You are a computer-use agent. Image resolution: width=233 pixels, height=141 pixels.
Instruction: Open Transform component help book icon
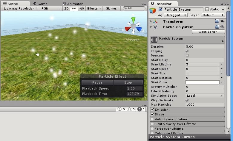coord(217,21)
